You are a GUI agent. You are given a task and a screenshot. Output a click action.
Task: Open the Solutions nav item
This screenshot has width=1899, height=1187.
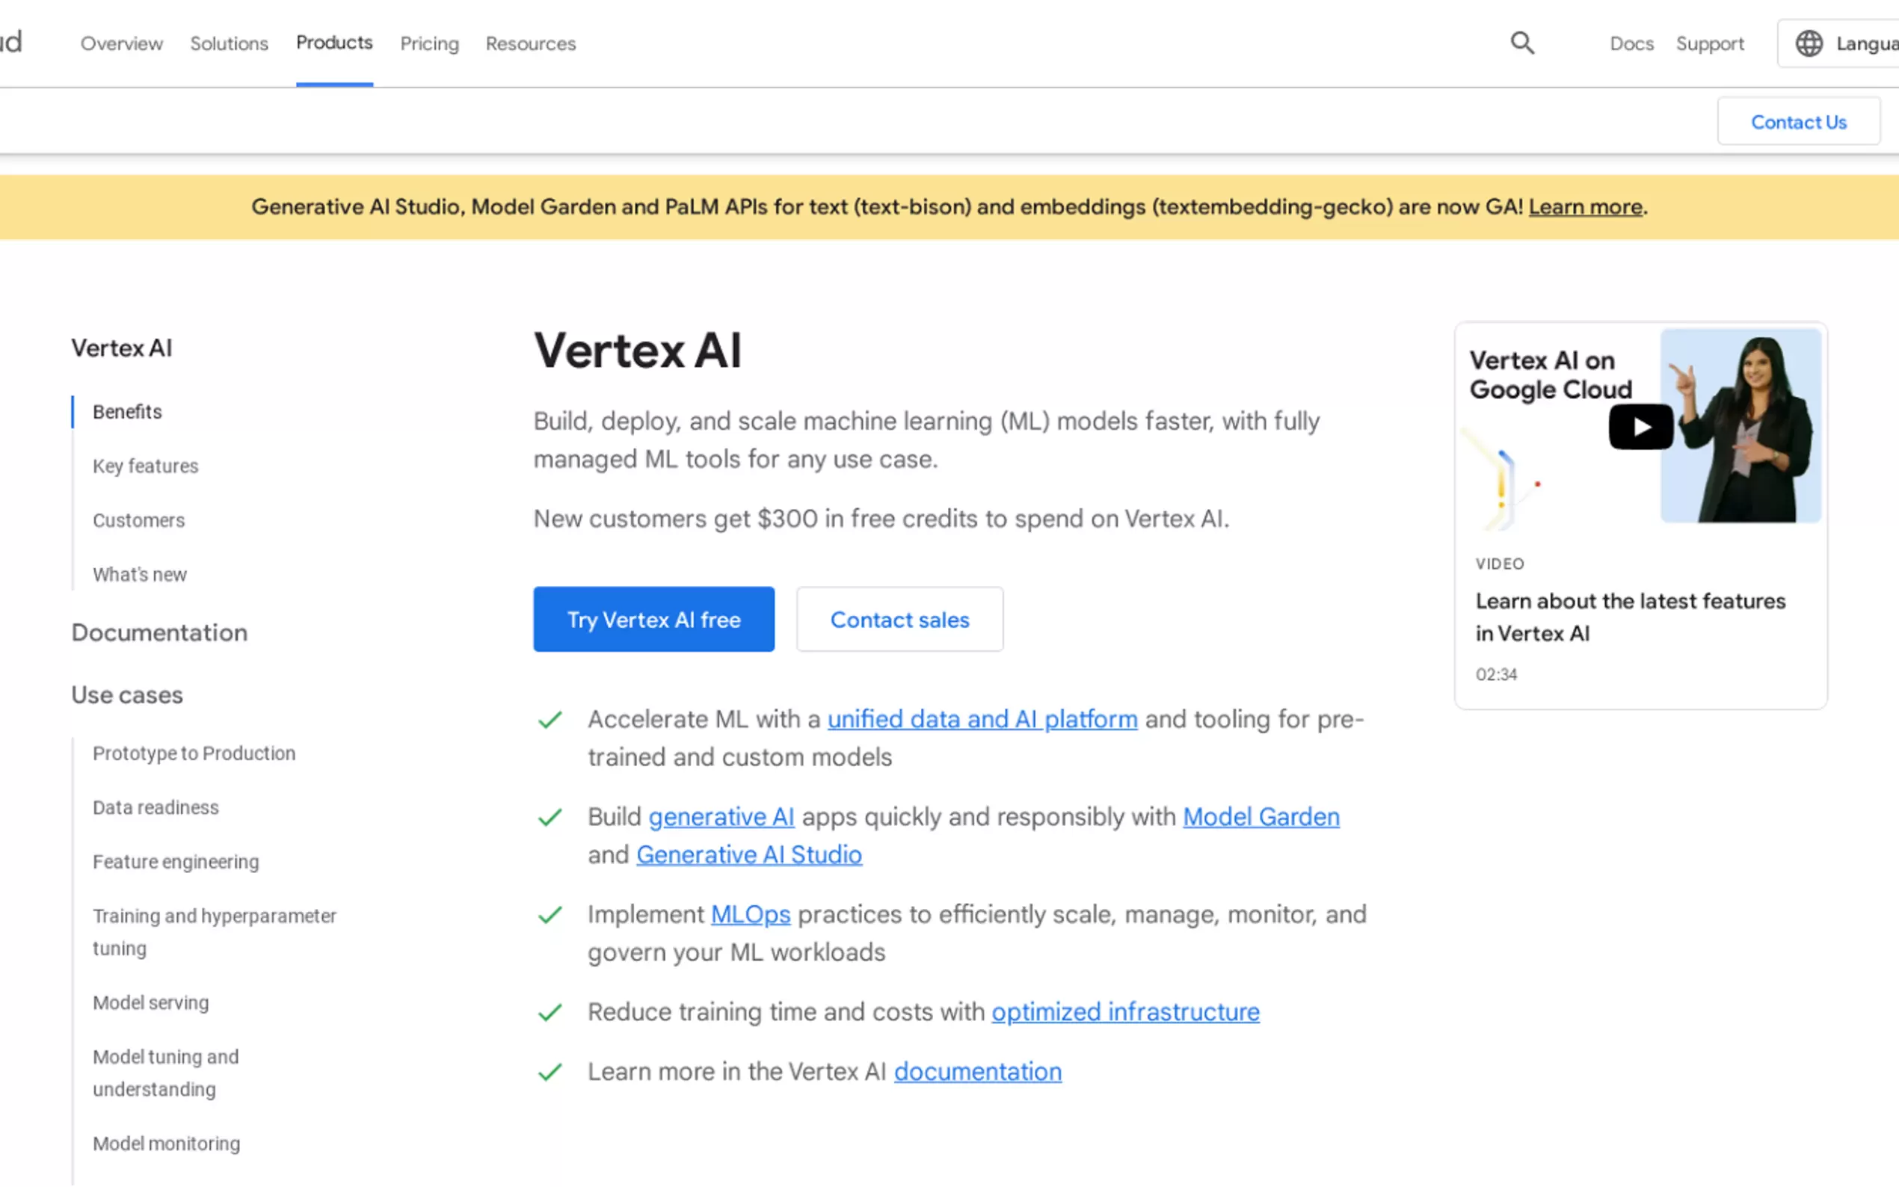(x=230, y=43)
